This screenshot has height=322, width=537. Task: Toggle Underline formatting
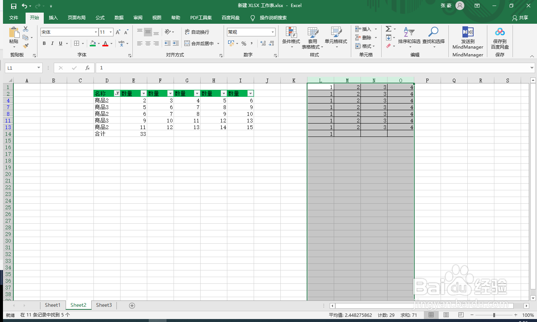pyautogui.click(x=60, y=43)
